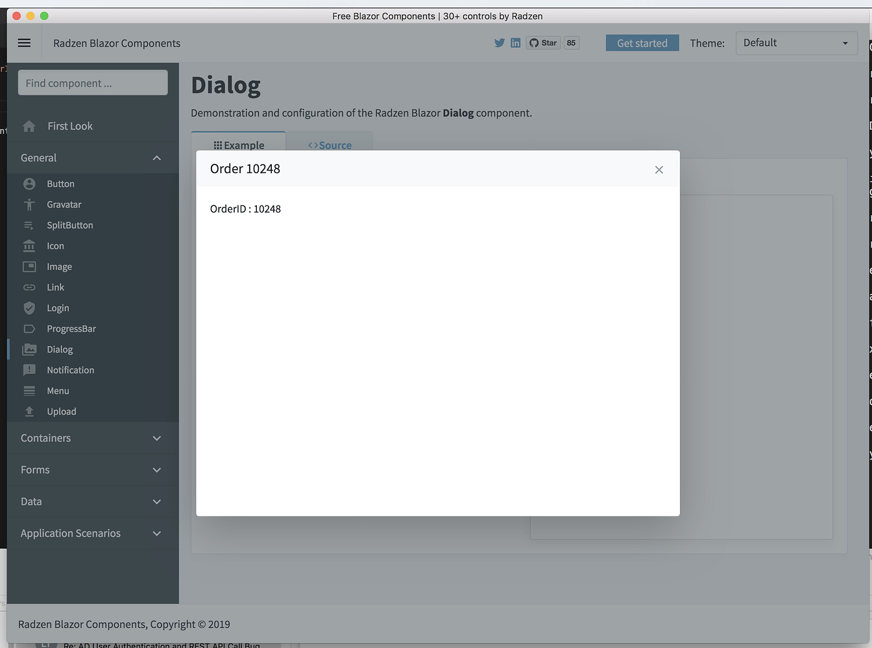Click the SplitButton list icon
Screen dimensions: 872x648
pyautogui.click(x=29, y=226)
